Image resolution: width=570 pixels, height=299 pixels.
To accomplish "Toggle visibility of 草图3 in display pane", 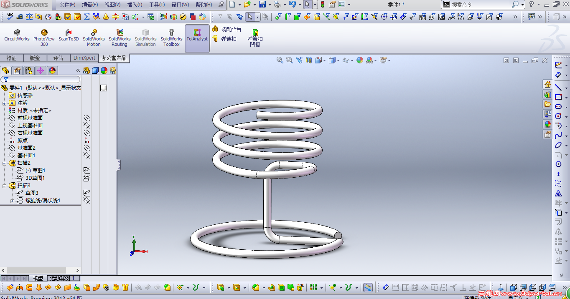I will (x=87, y=193).
